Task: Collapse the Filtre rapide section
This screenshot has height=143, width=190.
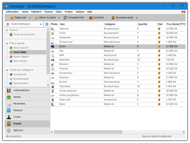Action: click(x=7, y=44)
